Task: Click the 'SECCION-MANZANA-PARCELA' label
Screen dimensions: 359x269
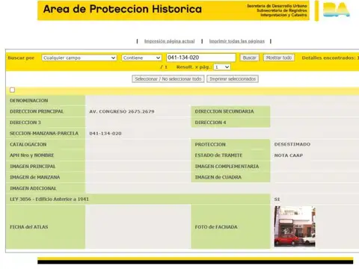Action: 44,134
